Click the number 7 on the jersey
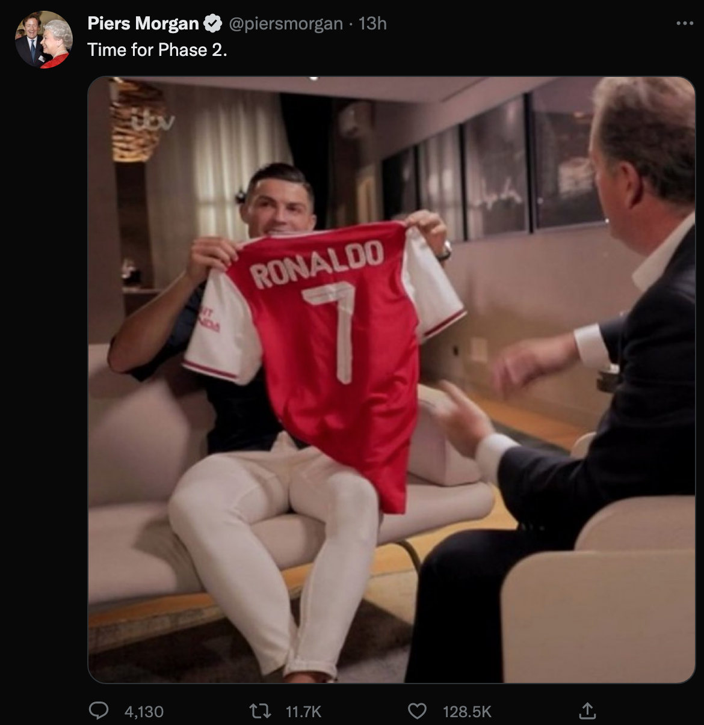 click(x=335, y=328)
